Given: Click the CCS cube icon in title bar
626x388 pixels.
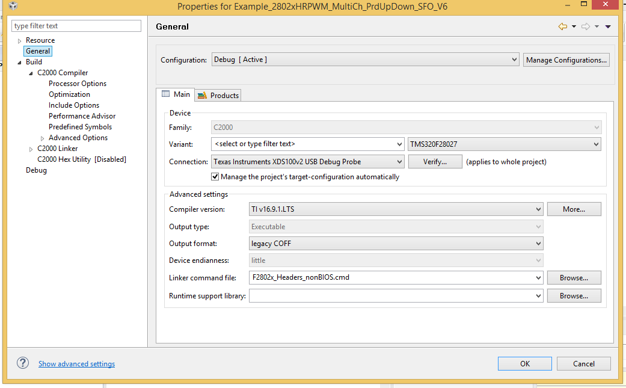Looking at the screenshot, I should (x=13, y=6).
